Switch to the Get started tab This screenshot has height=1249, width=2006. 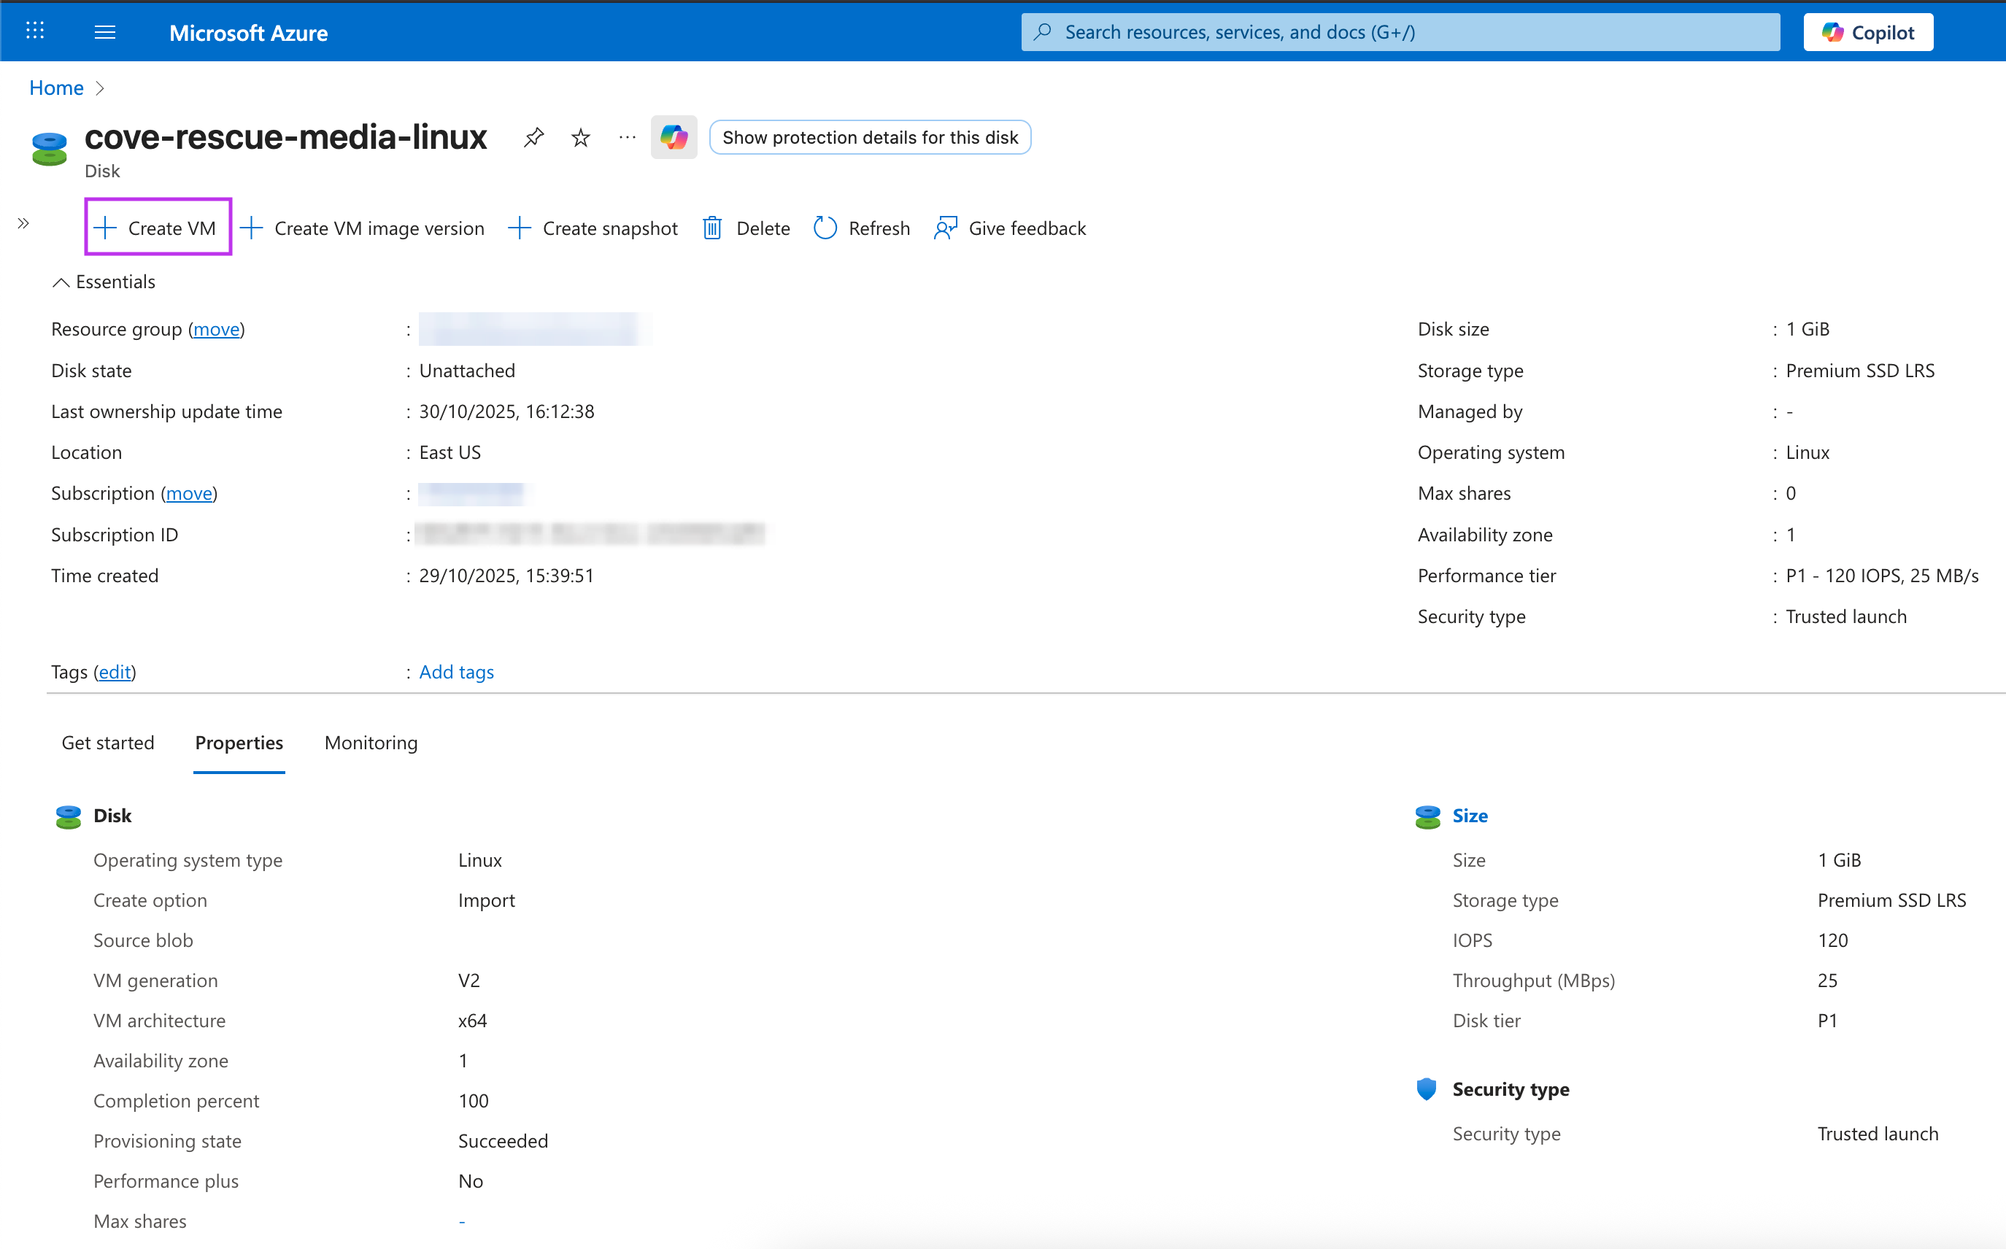pyautogui.click(x=107, y=743)
